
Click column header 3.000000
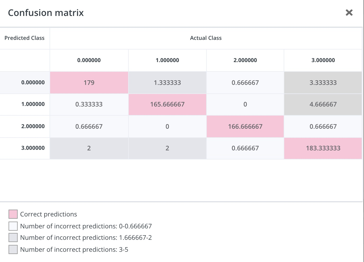[323, 60]
